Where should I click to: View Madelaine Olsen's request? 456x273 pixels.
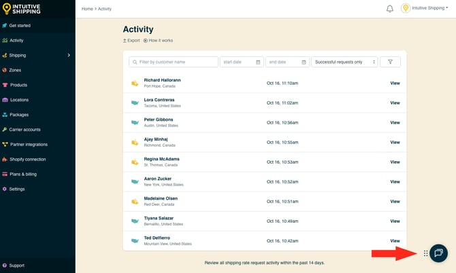395,202
